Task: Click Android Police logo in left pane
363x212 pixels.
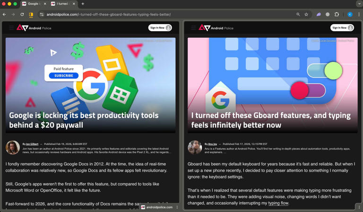Action: 34,28
